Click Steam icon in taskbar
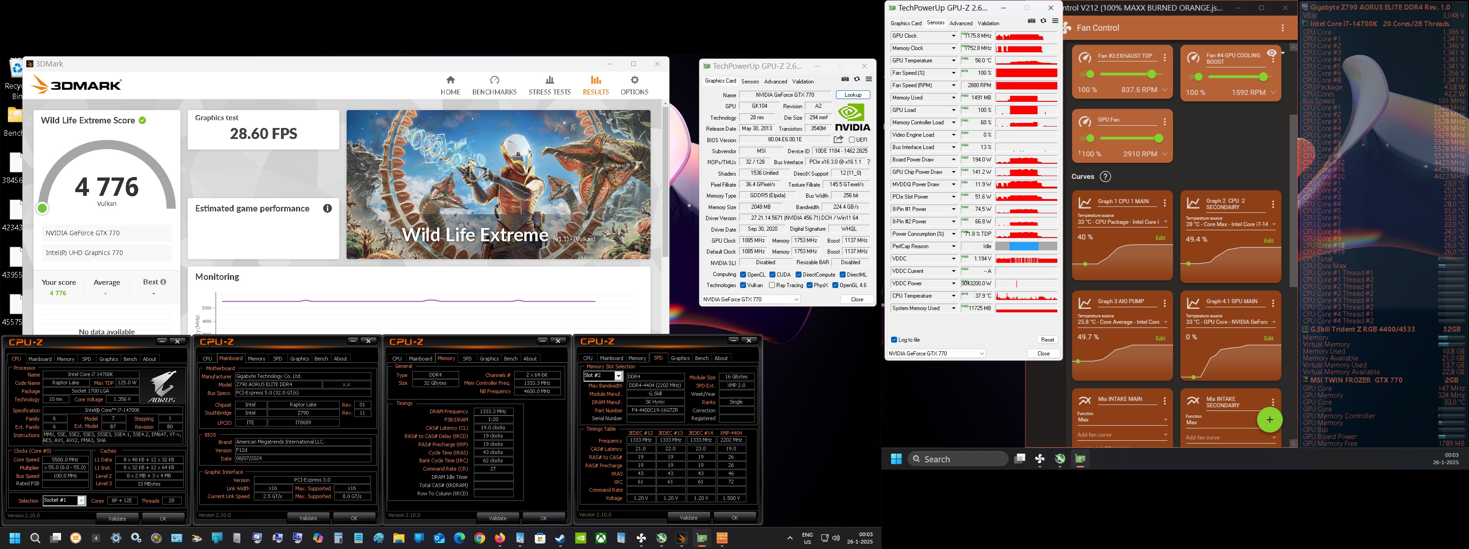 560,538
